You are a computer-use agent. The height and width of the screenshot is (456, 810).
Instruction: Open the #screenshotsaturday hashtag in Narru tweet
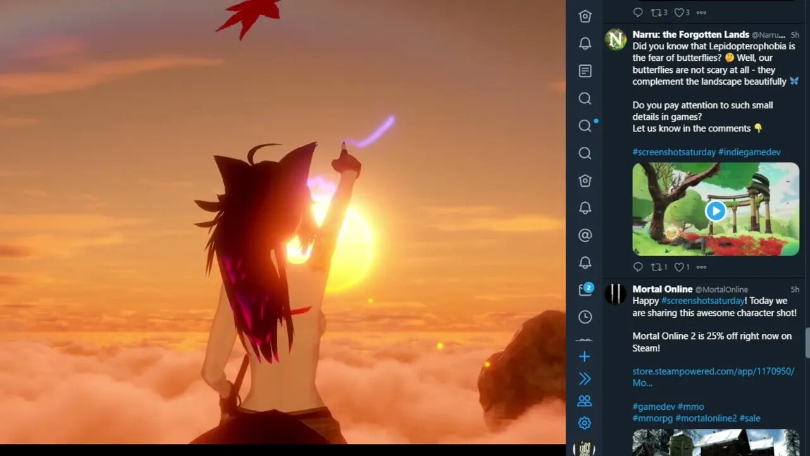[674, 152]
